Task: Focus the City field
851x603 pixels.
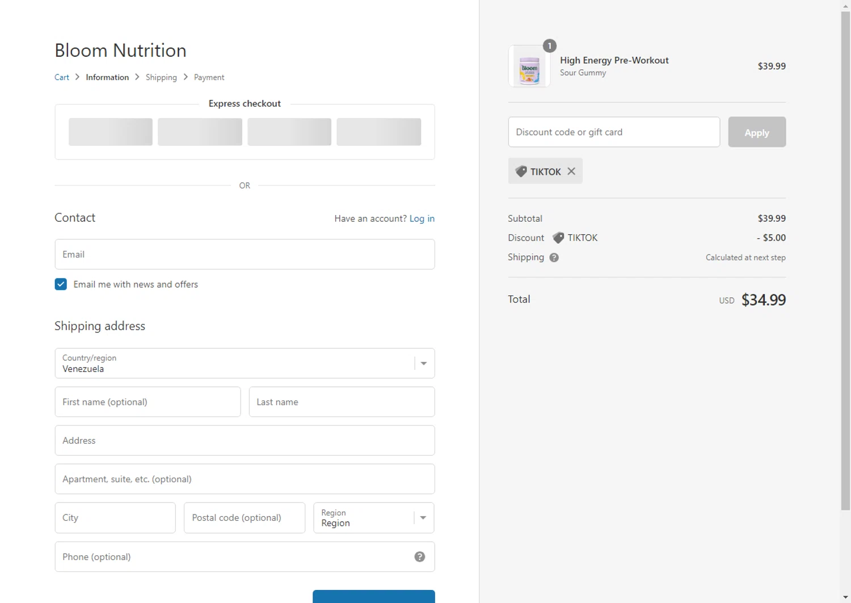Action: (115, 517)
